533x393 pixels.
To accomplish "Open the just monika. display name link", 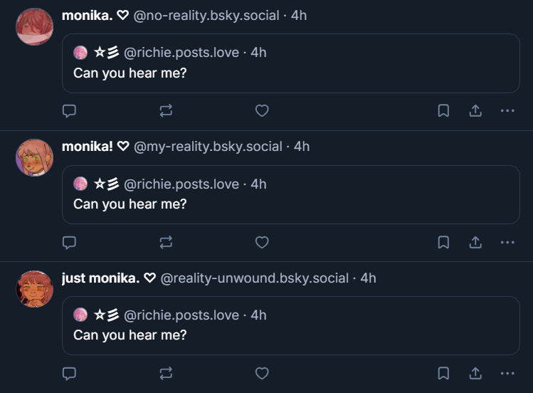I will point(100,278).
